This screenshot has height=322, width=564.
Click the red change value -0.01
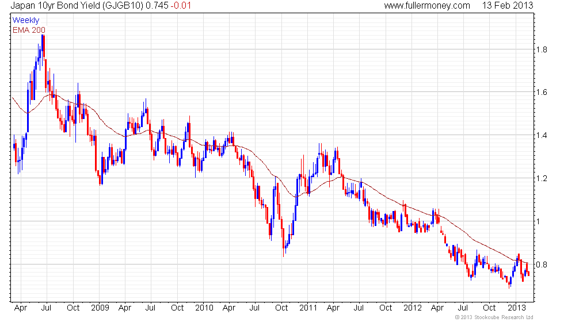[x=181, y=5]
